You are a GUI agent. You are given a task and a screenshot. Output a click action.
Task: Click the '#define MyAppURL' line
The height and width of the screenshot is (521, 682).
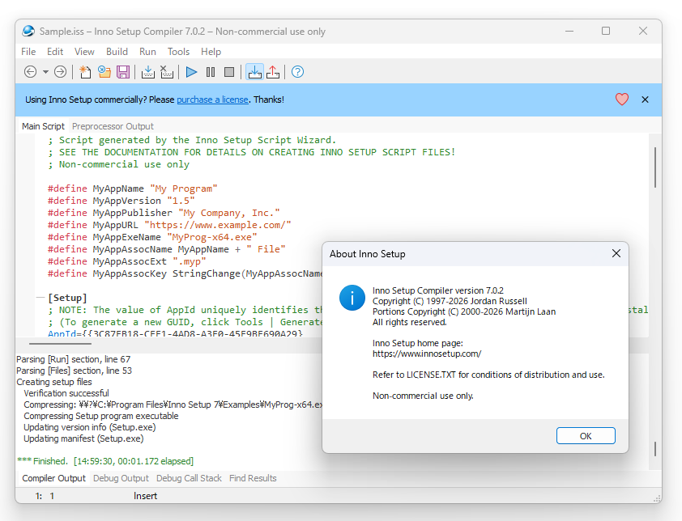coord(169,225)
